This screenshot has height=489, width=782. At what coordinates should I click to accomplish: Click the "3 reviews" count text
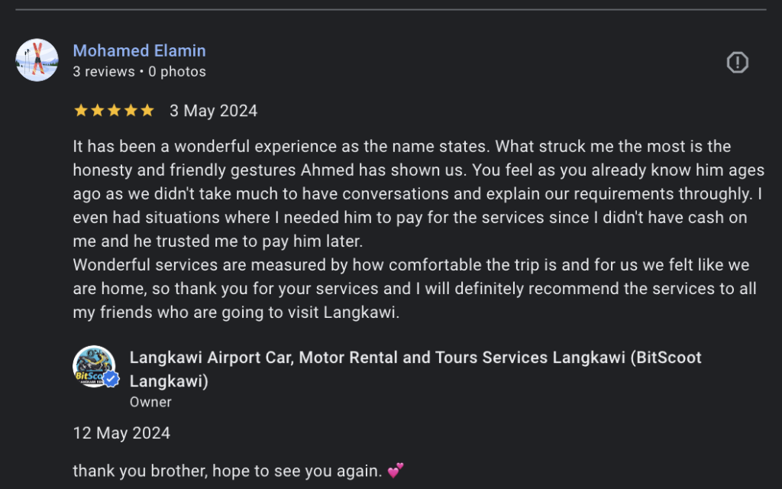tap(104, 72)
